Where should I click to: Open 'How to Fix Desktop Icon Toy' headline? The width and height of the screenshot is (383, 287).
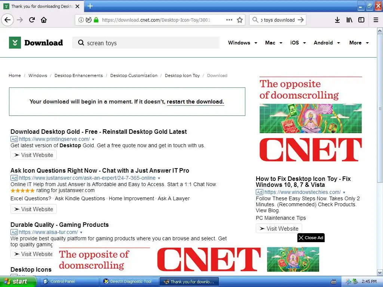click(x=303, y=182)
